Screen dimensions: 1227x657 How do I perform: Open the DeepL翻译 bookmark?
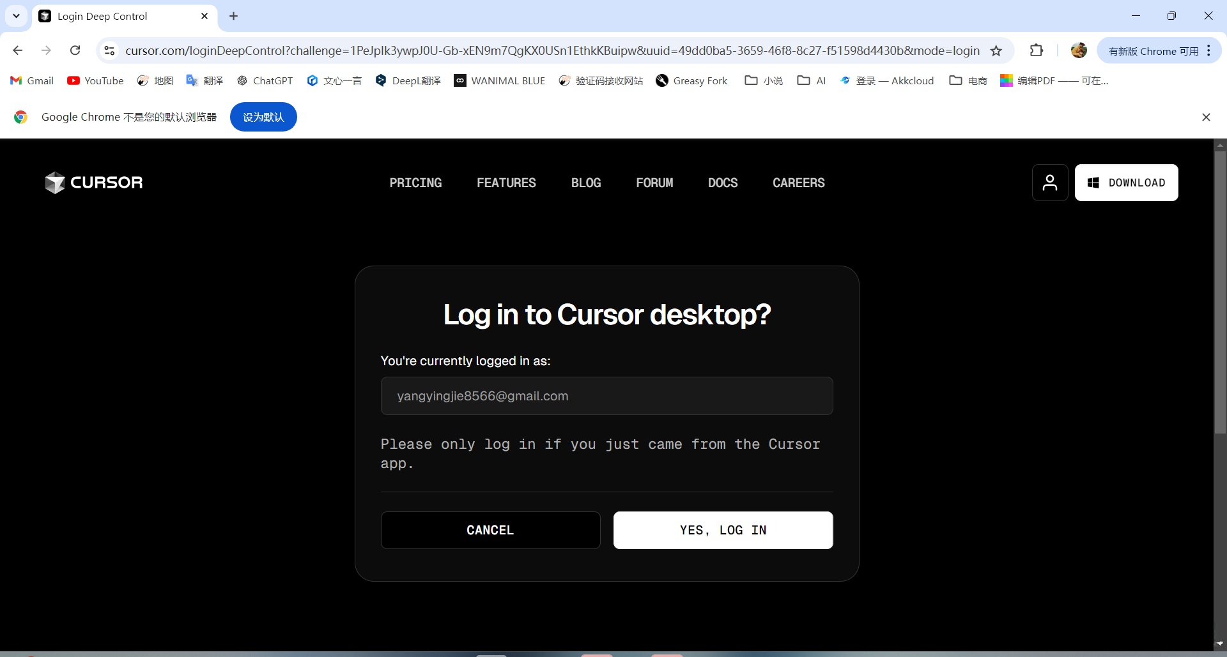point(408,80)
